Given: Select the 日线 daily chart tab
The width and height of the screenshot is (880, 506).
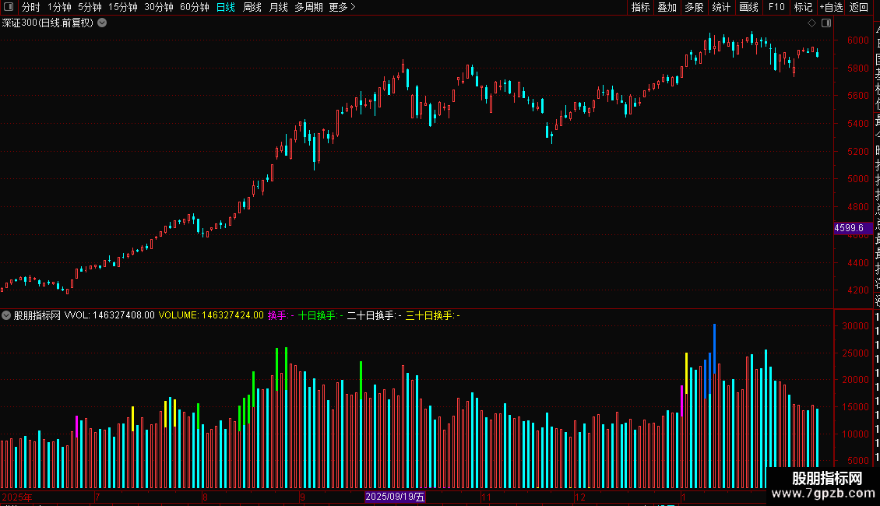Looking at the screenshot, I should [226, 7].
